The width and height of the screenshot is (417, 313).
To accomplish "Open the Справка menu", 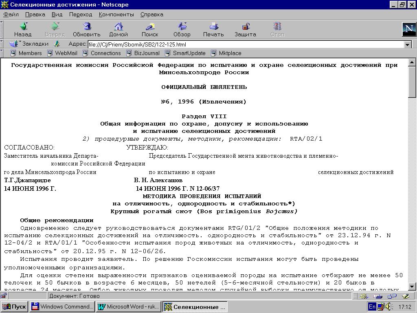I will coord(152,14).
